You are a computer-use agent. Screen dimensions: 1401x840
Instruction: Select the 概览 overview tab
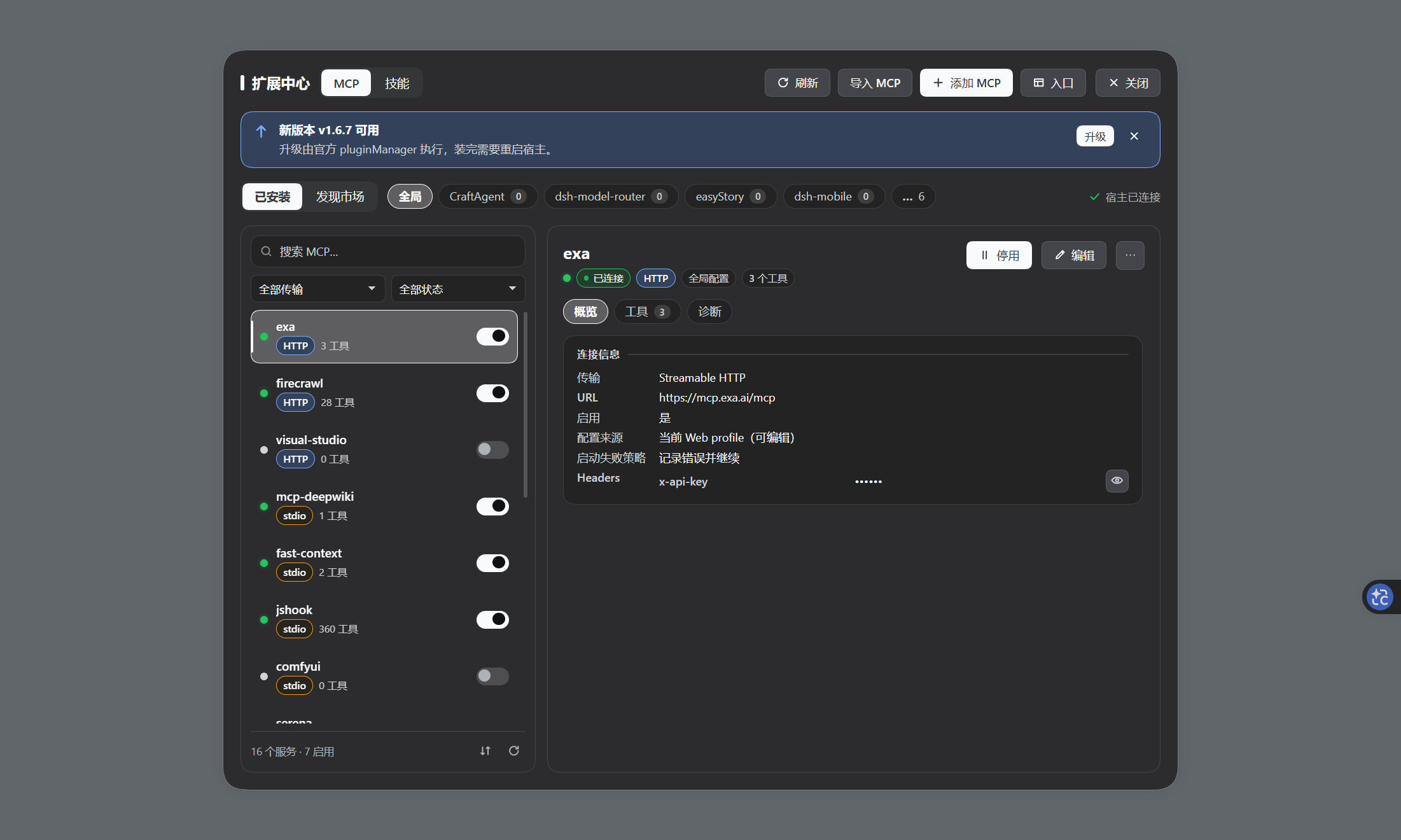pos(585,312)
